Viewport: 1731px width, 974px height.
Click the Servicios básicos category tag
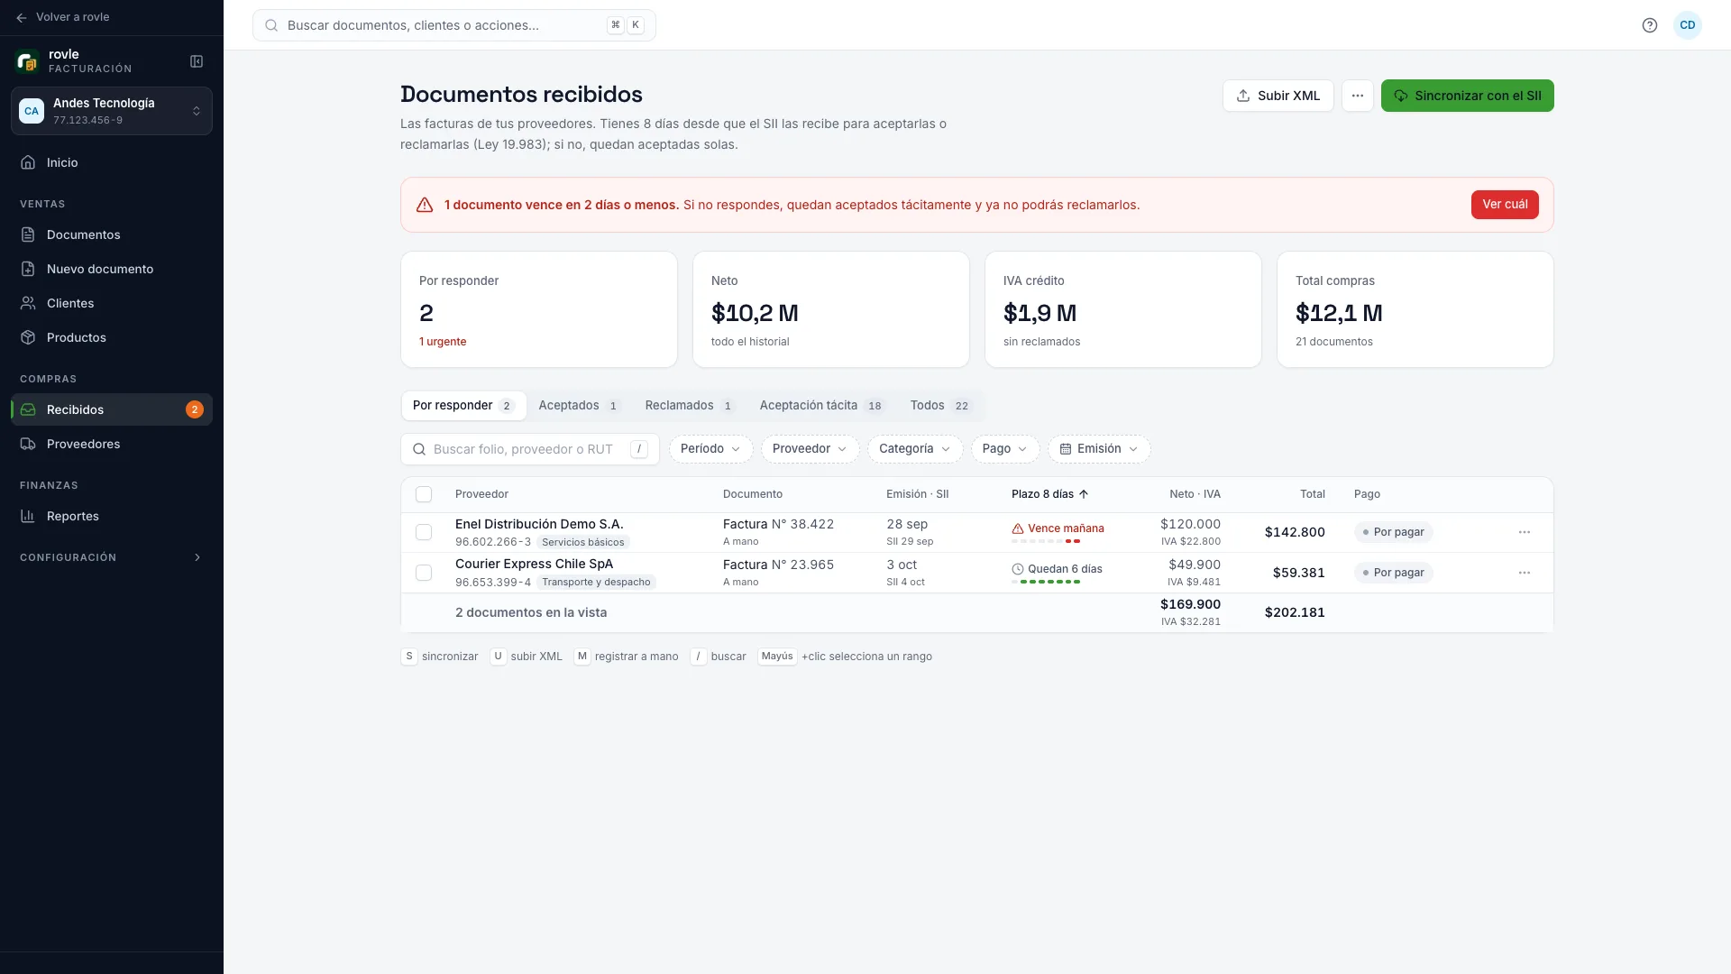coord(583,542)
